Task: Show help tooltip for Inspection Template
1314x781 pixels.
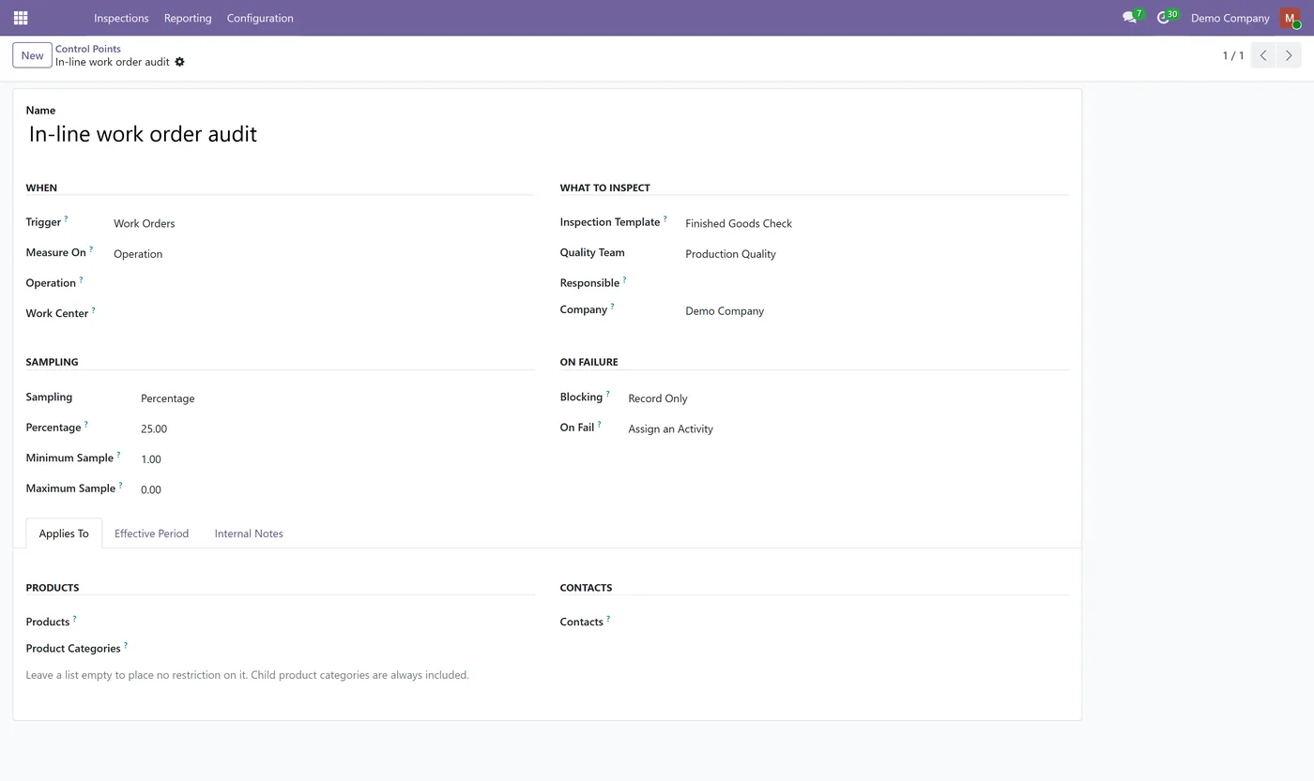Action: [x=665, y=219]
